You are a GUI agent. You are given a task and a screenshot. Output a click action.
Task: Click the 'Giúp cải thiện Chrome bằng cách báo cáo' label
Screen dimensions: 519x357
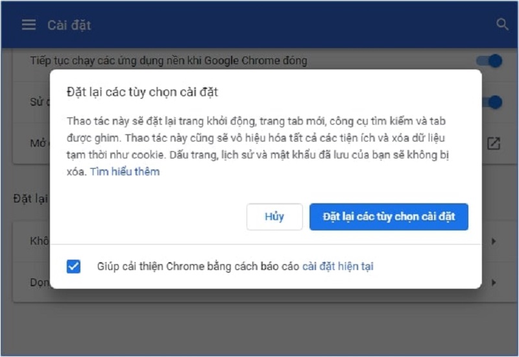(x=198, y=266)
